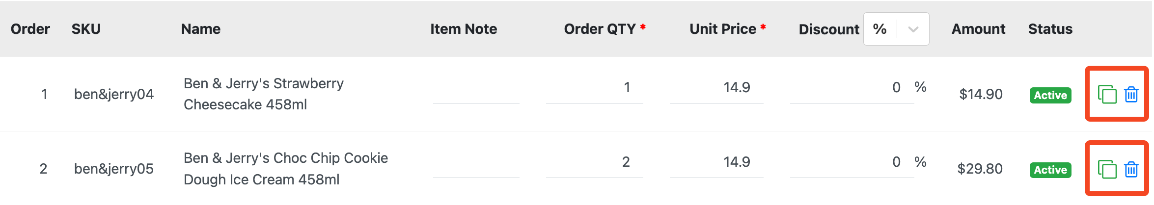Click Unit Price field for ben&jerry05
The height and width of the screenshot is (205, 1154).
click(x=716, y=163)
